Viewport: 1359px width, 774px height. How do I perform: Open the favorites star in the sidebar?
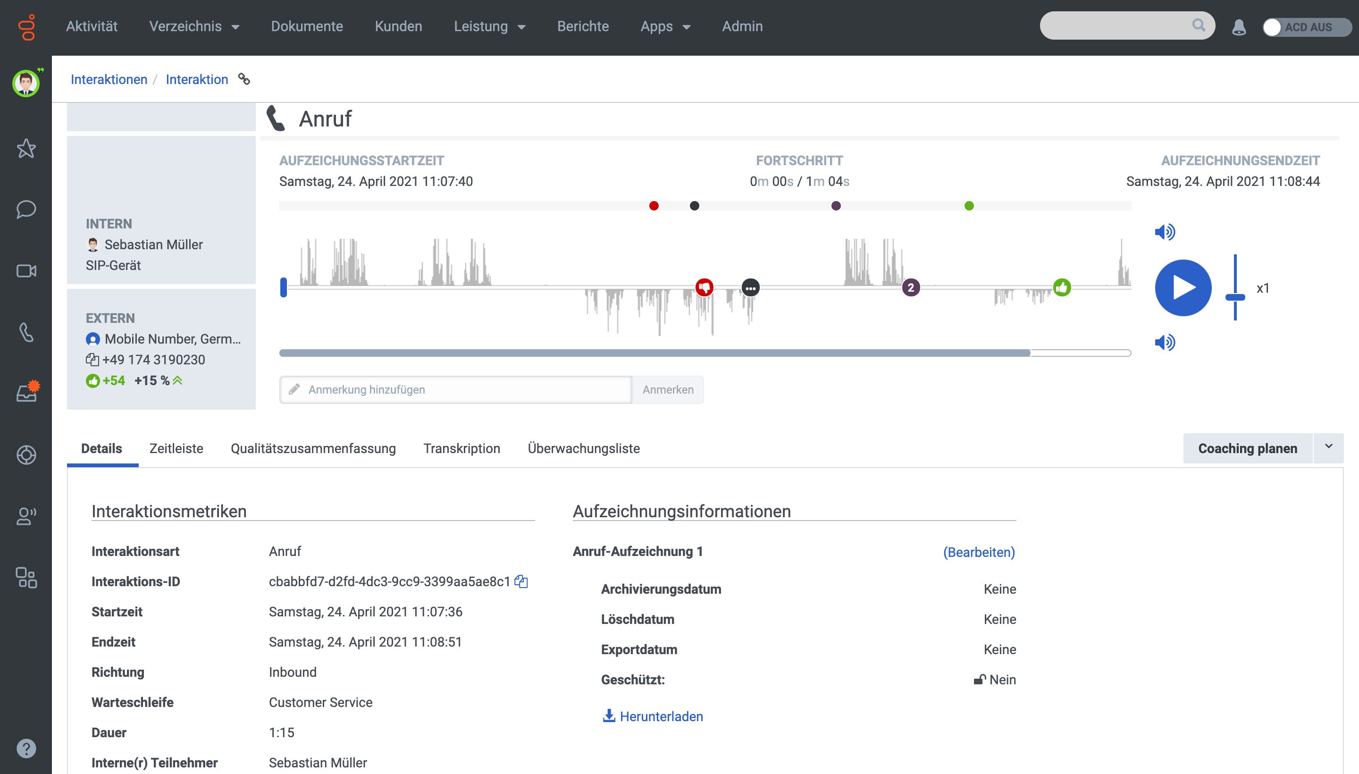point(26,148)
